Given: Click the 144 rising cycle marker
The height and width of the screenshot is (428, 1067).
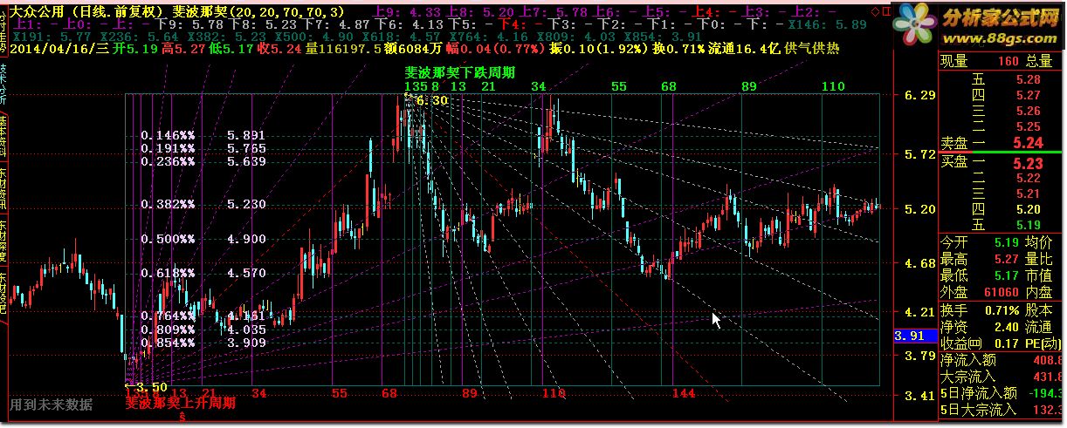Looking at the screenshot, I should 684,394.
